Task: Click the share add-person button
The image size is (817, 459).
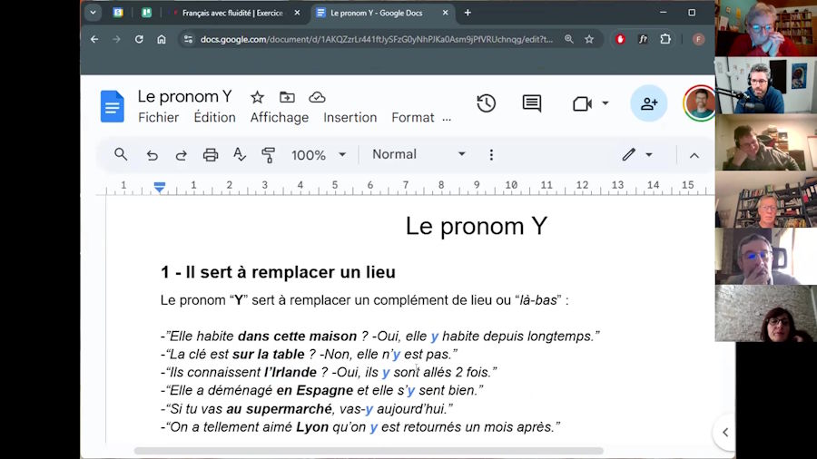Action: pos(649,103)
